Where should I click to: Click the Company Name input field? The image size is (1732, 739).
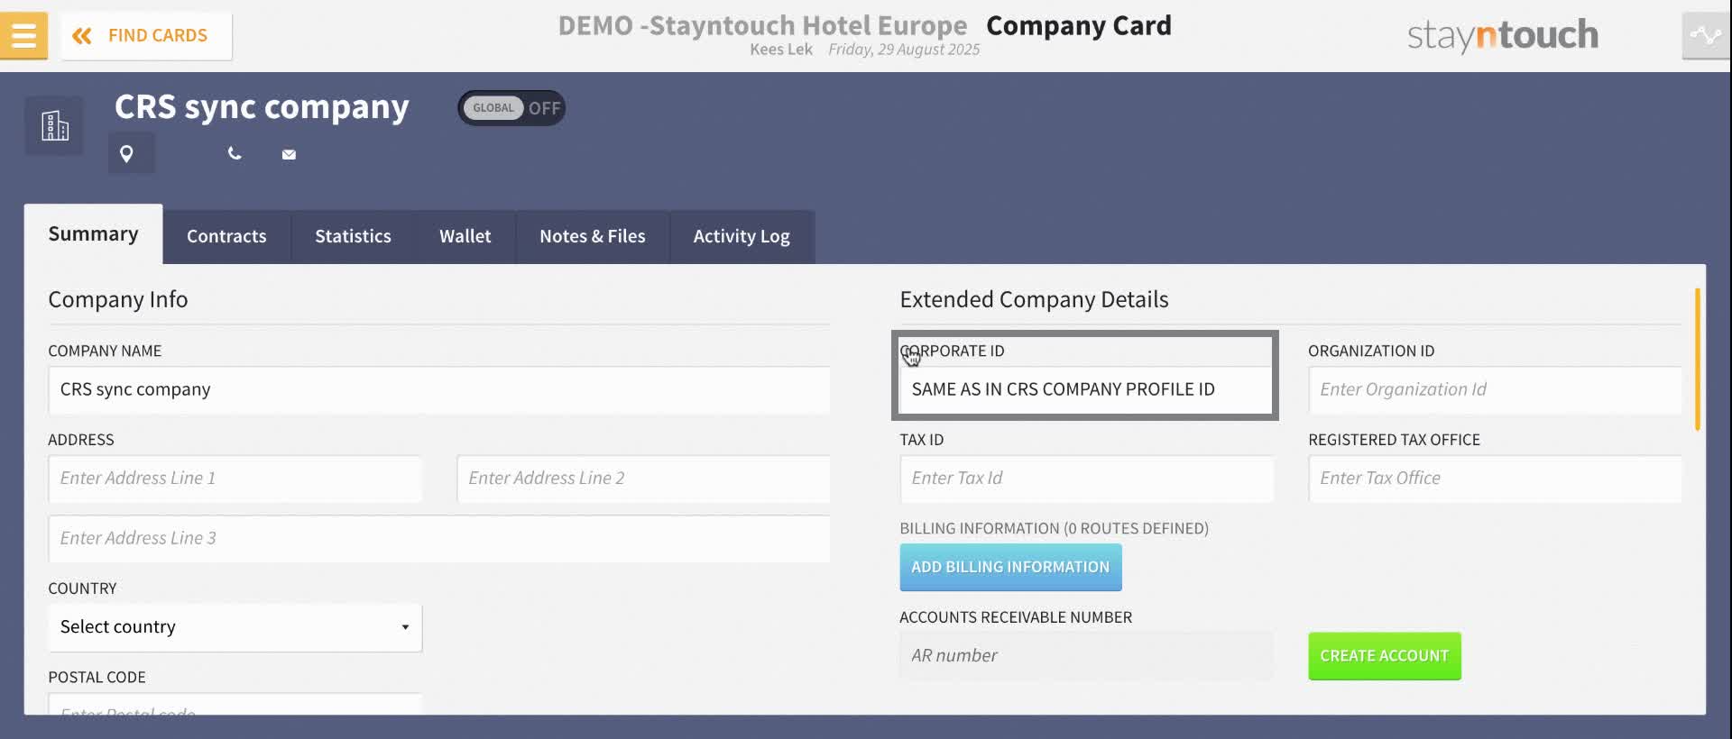coord(439,390)
